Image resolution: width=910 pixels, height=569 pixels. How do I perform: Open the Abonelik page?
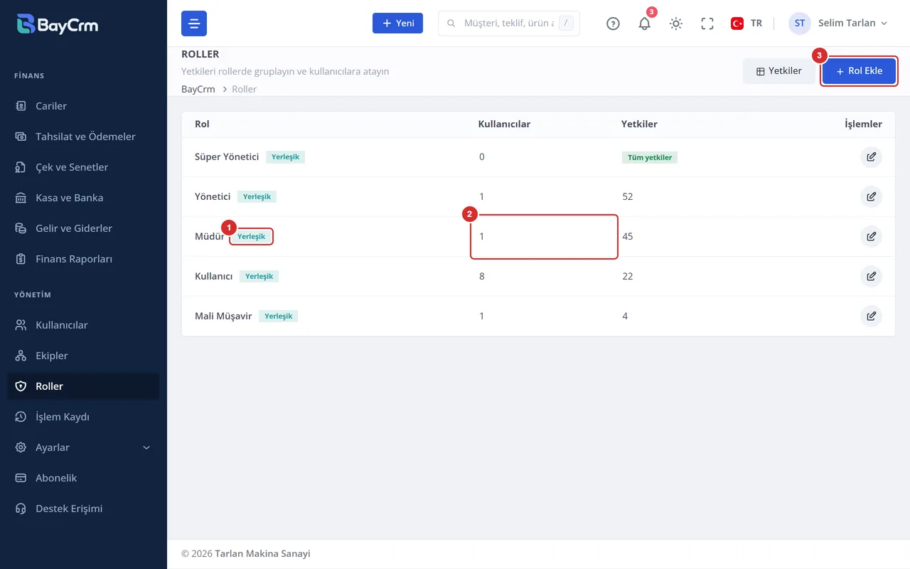click(x=83, y=478)
